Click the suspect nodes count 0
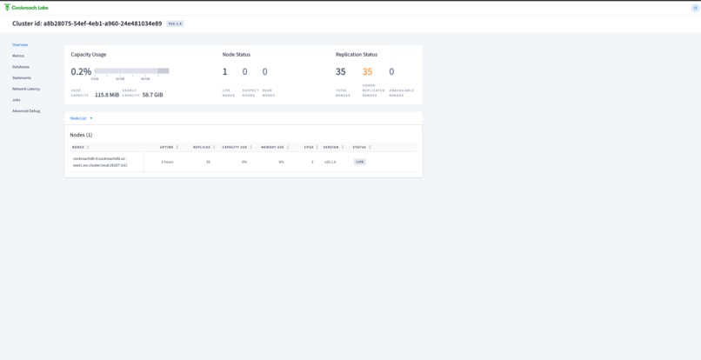This screenshot has height=360, width=701. point(244,71)
